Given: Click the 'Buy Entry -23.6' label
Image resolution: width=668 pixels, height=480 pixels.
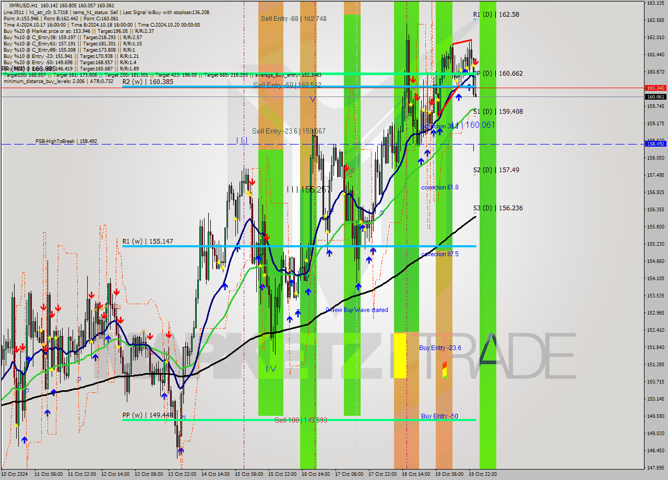Looking at the screenshot, I should pos(440,348).
